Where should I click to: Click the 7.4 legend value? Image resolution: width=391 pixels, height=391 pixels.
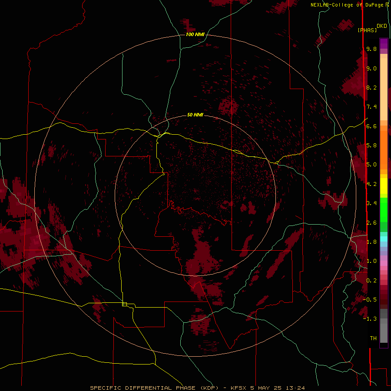371,107
